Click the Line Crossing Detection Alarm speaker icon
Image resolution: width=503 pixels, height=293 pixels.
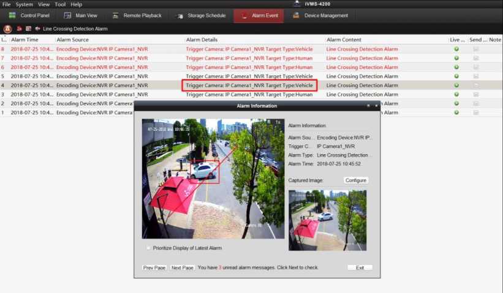click(38, 29)
